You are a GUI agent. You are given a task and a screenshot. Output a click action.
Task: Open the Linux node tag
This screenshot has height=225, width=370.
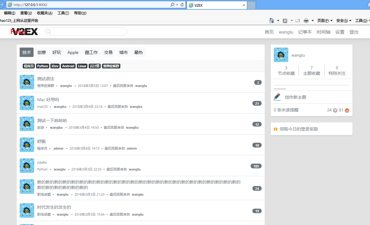pyautogui.click(x=82, y=66)
